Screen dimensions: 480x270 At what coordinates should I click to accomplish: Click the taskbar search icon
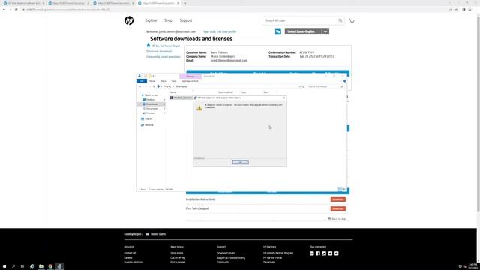point(13,266)
